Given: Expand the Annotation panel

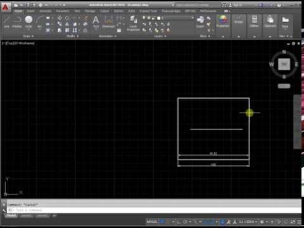Looking at the screenshot, I should [108, 36].
